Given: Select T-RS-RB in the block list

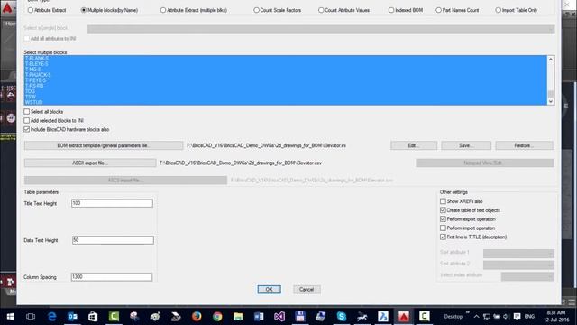Looking at the screenshot, I should click(34, 86).
